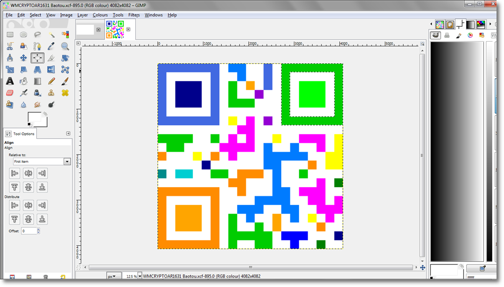Screen dimensions: 504x287
Task: Select the Perspective Clone tool
Action: click(10, 105)
